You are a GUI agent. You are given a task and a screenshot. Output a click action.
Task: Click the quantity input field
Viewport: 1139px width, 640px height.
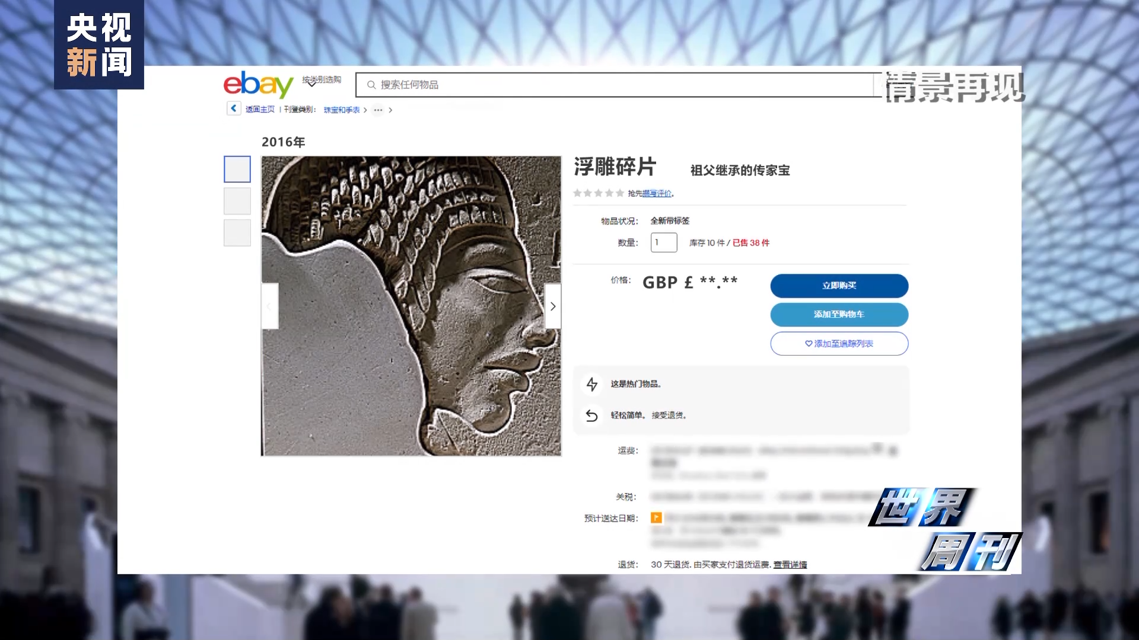click(664, 242)
